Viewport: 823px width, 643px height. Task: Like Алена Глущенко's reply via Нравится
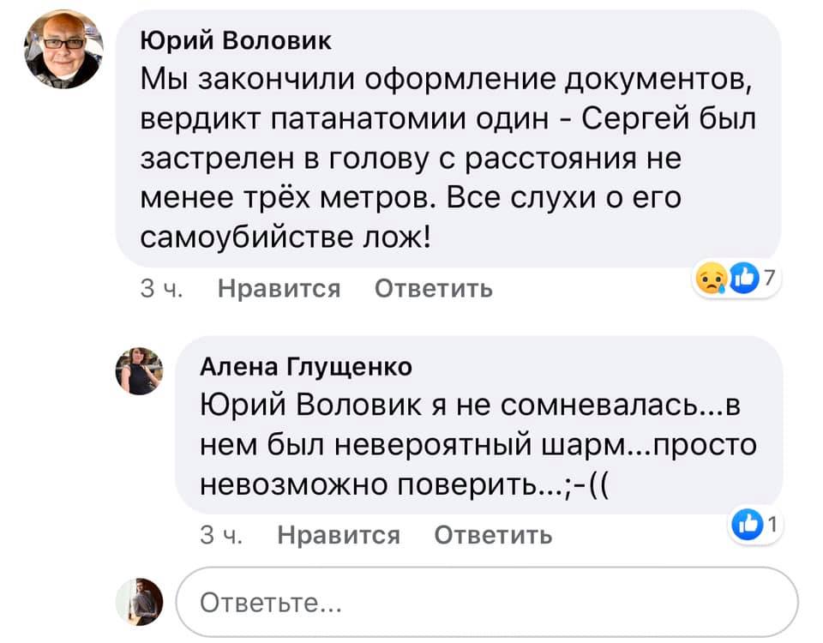(339, 535)
